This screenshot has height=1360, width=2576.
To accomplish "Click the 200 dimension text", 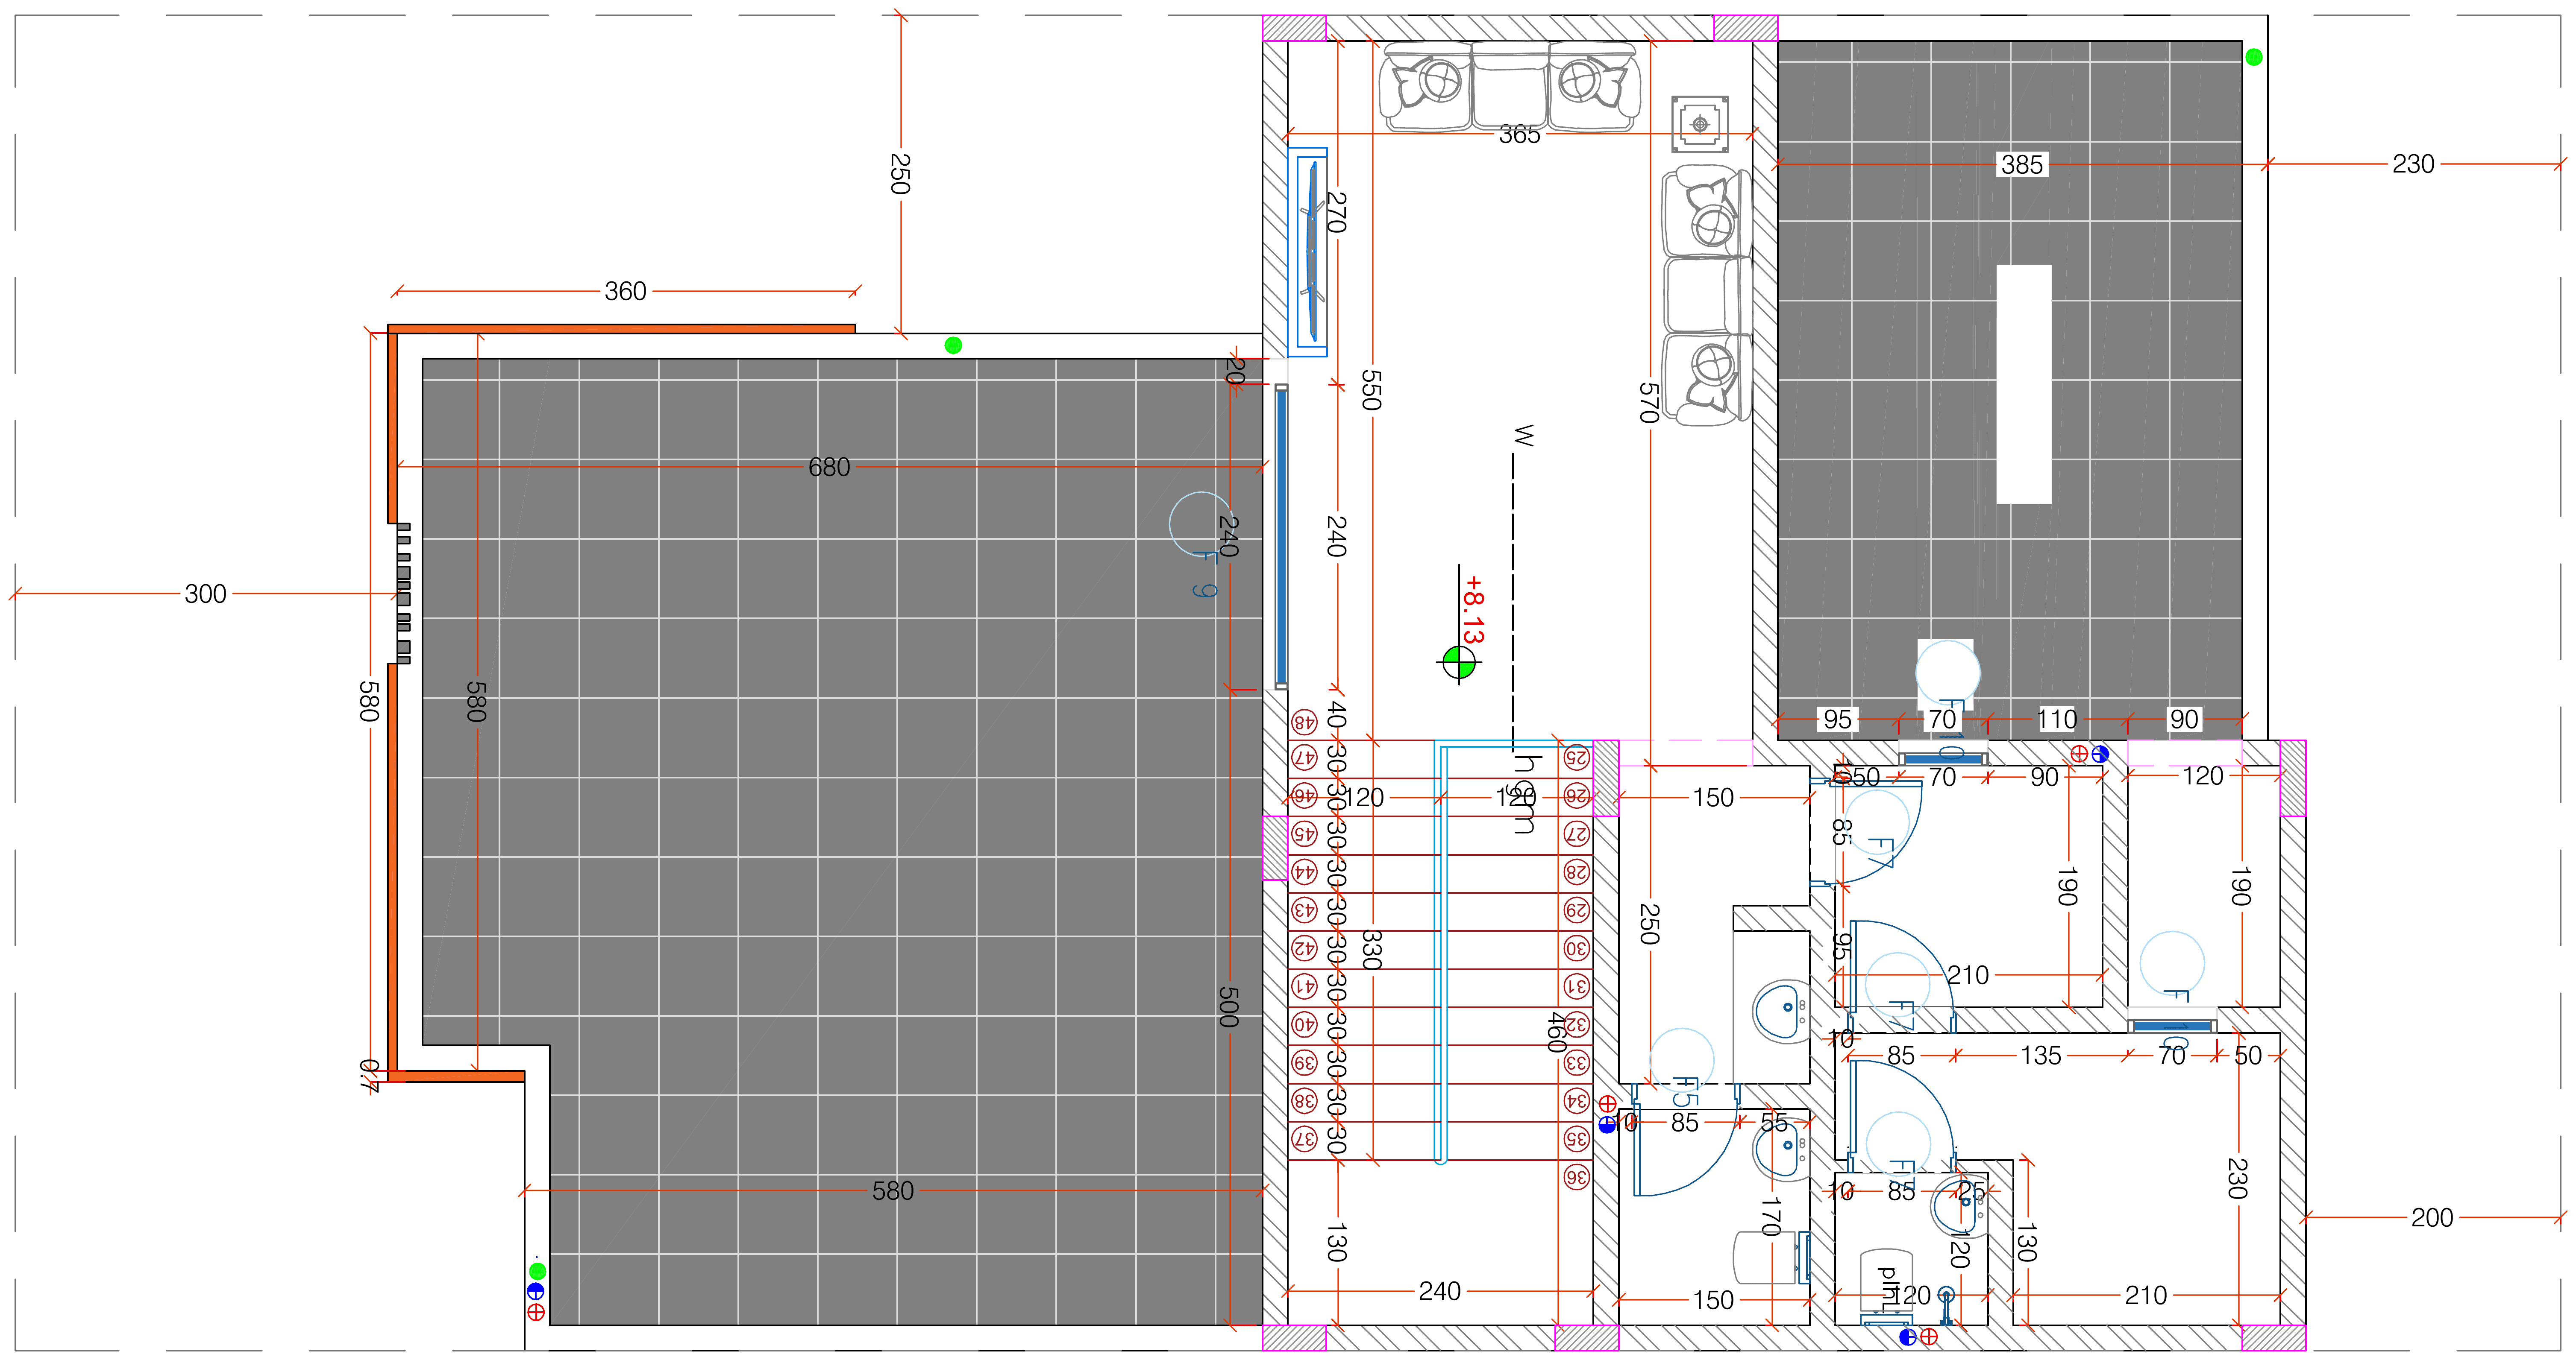I will click(x=2432, y=1217).
